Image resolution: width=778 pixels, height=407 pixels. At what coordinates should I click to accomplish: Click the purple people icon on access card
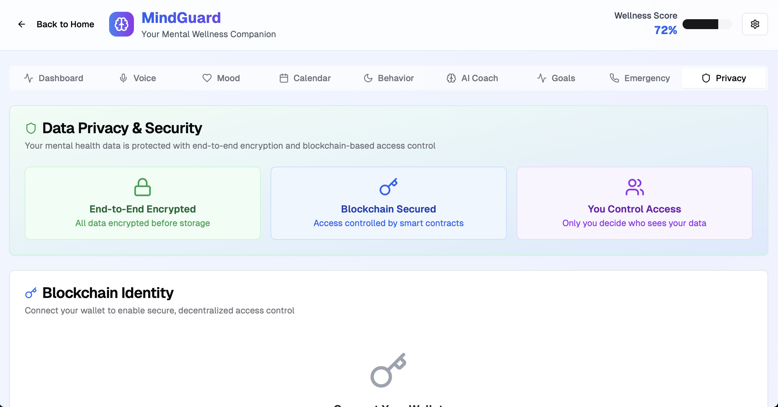pyautogui.click(x=634, y=187)
